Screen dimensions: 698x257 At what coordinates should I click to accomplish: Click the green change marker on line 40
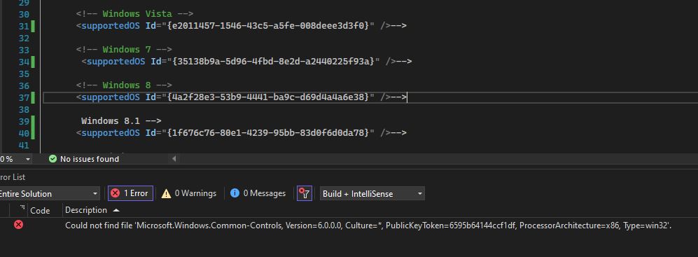33,133
